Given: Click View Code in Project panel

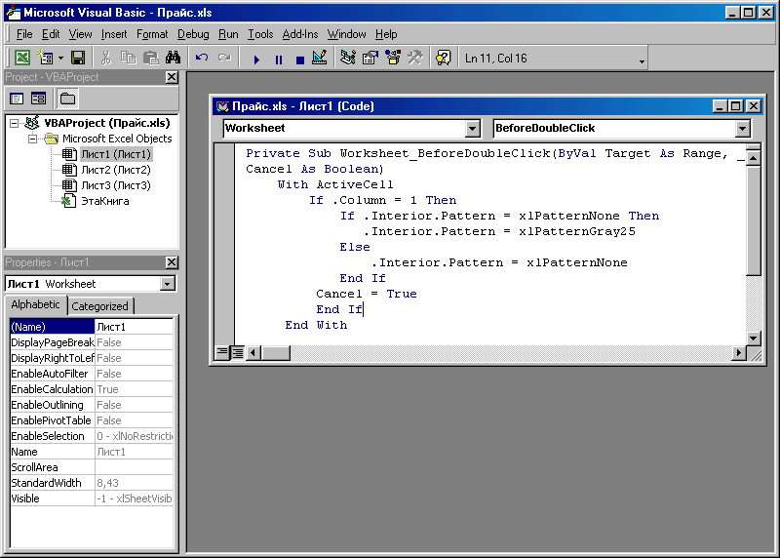Looking at the screenshot, I should coord(17,99).
